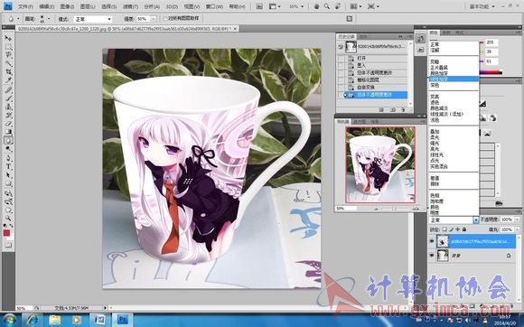Open the 滤镜(T) menu in the menu bar
Screen dimensions: 524x327
click(130, 6)
